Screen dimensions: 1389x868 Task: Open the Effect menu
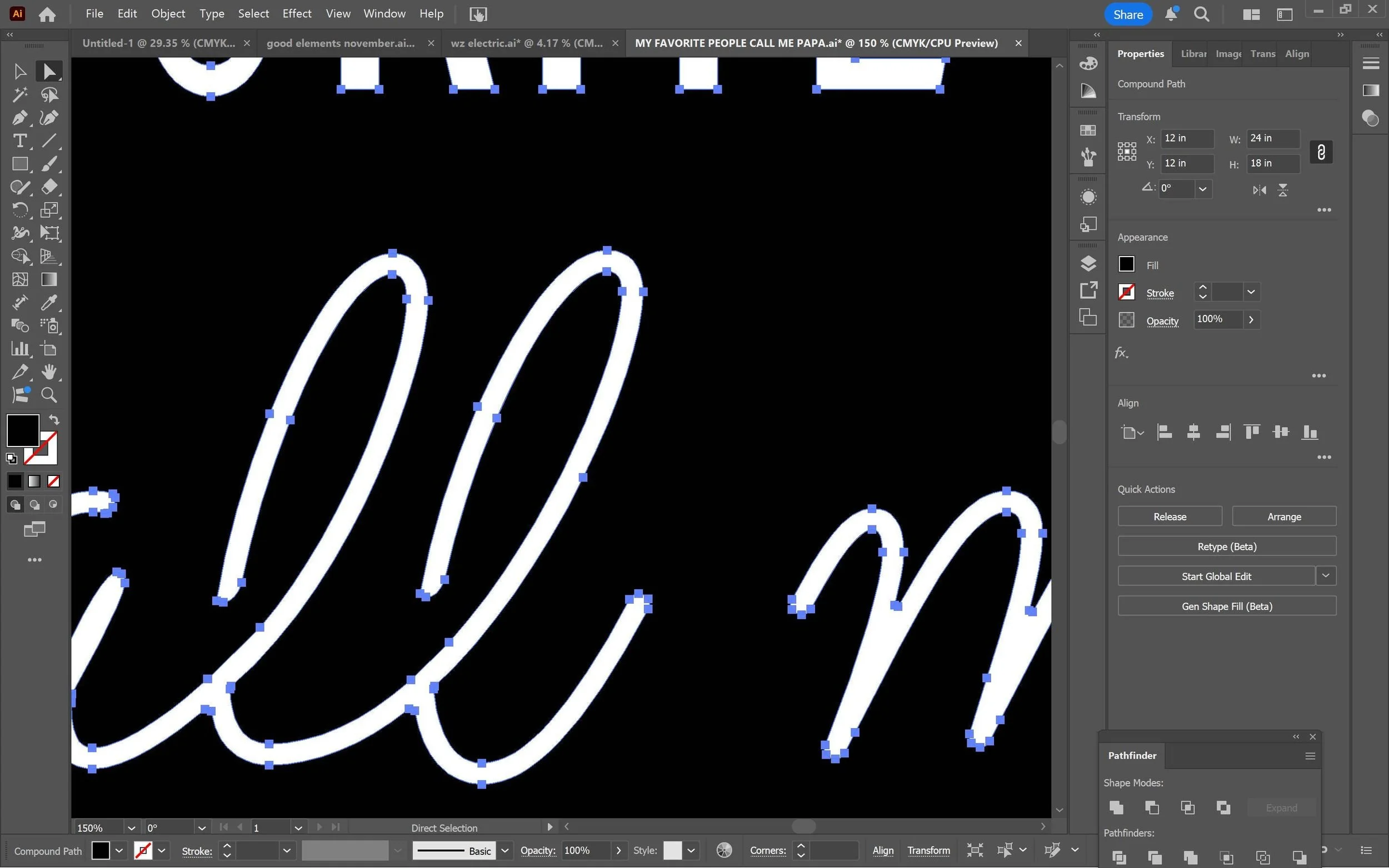pyautogui.click(x=296, y=14)
